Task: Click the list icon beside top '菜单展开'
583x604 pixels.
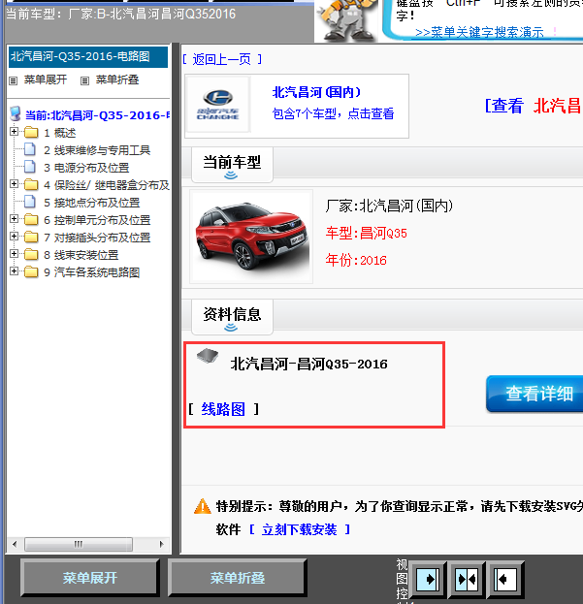Action: tap(14, 80)
